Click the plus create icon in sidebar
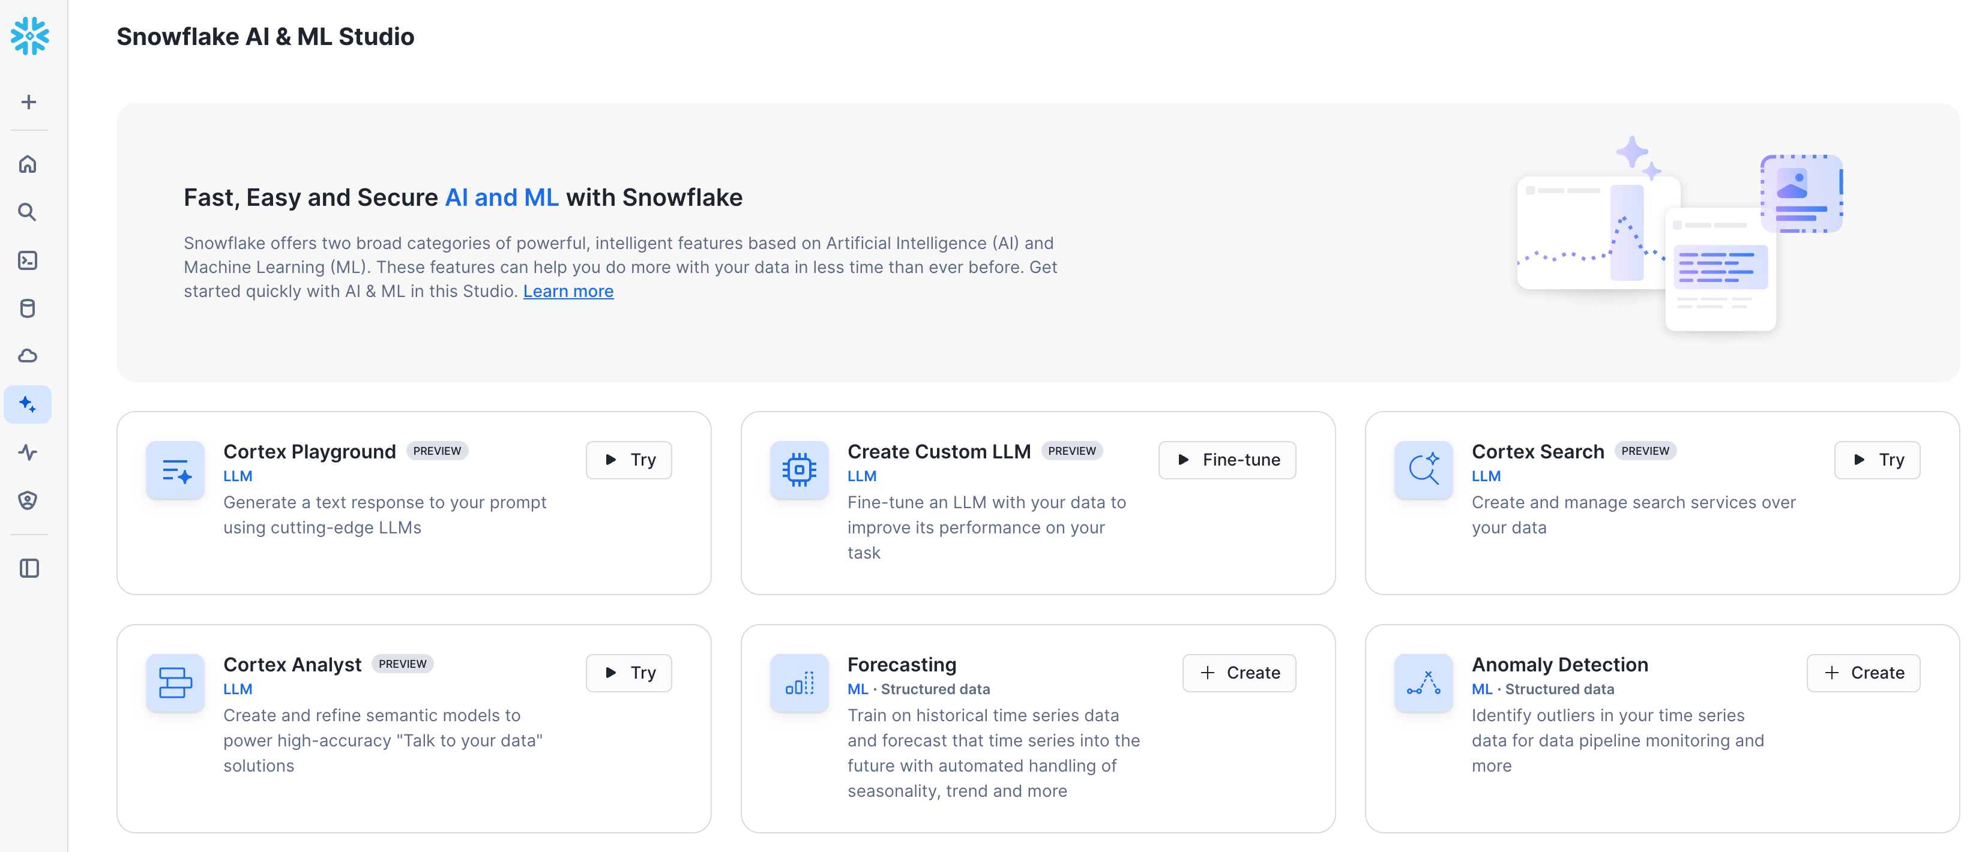Viewport: 1982px width, 852px height. [x=28, y=102]
